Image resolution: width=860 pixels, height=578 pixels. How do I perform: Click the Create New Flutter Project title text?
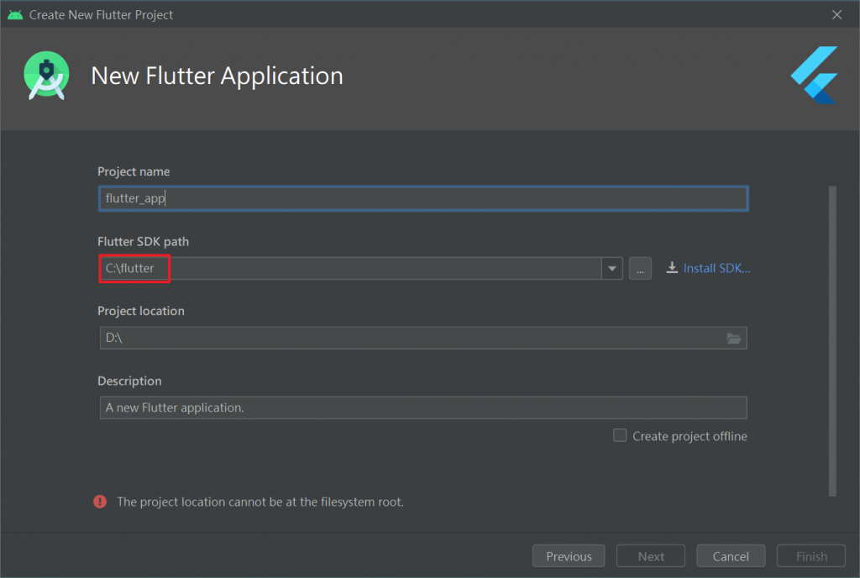(101, 15)
